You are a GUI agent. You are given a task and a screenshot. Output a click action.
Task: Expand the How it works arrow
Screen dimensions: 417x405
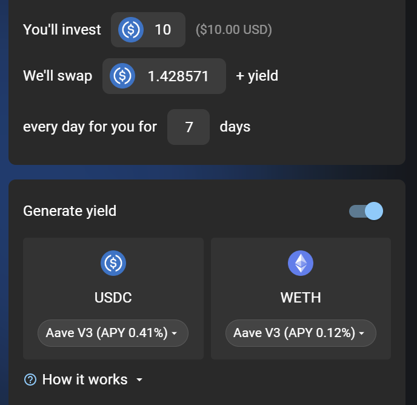pyautogui.click(x=139, y=380)
